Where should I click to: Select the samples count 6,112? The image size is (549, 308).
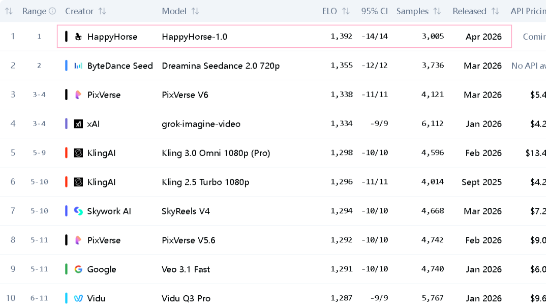[x=433, y=124]
